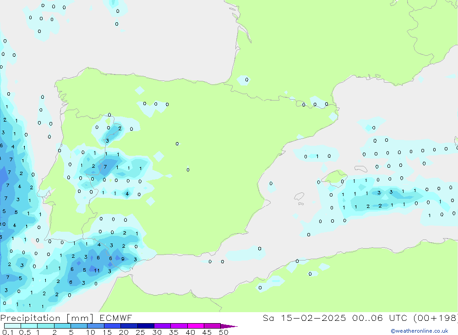Click the 45–50 mm legend swatch
The width and height of the screenshot is (458, 335).
click(213, 326)
